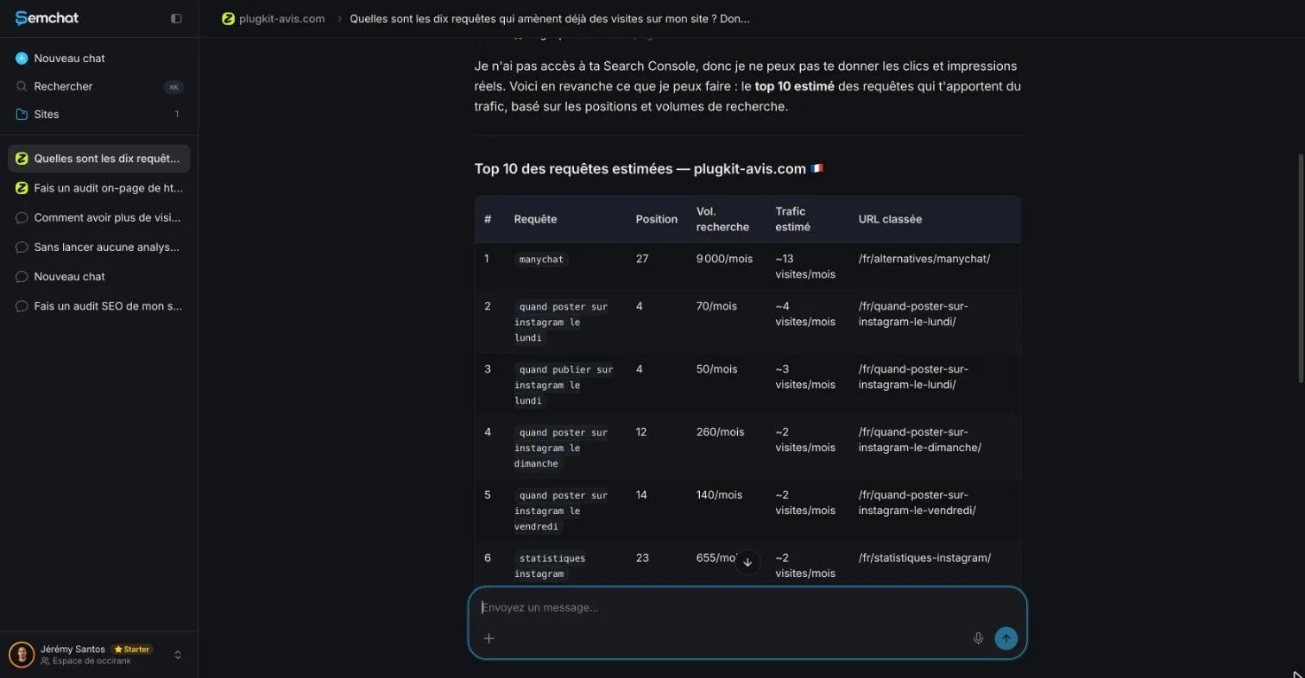The image size is (1305, 678).
Task: Click the plus attachment icon in the composer
Action: click(489, 638)
